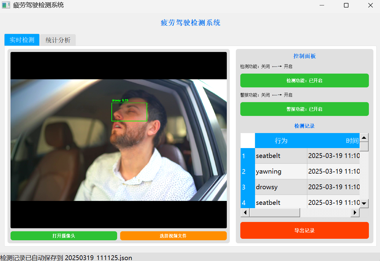The height and width of the screenshot is (261, 380).
Task: Click the 选择视频文件 button
Action: coord(173,236)
